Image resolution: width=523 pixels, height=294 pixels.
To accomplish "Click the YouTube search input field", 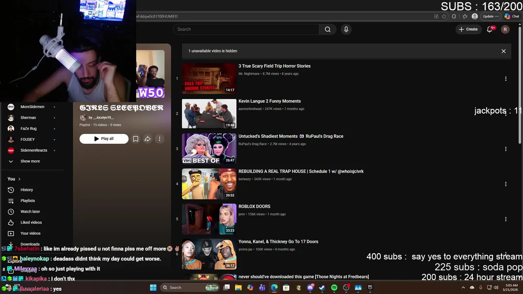I will (246, 29).
